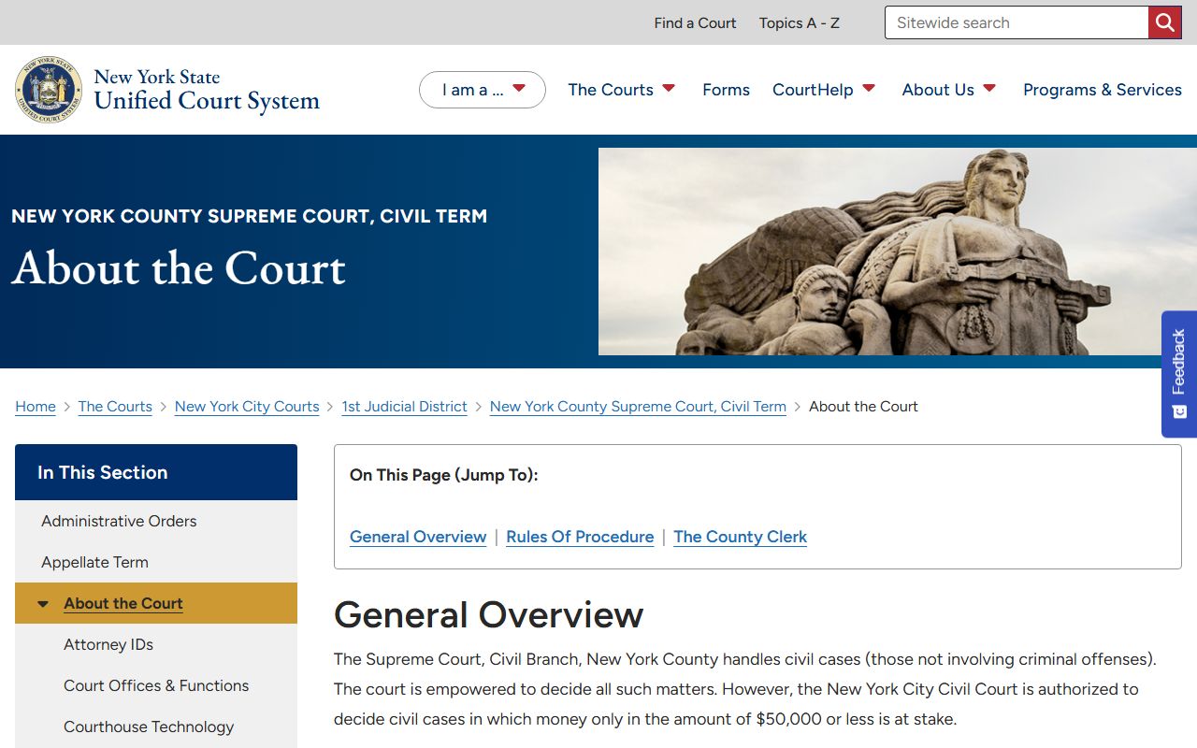The height and width of the screenshot is (748, 1197).
Task: Select About the Court sidebar link
Action: [123, 603]
